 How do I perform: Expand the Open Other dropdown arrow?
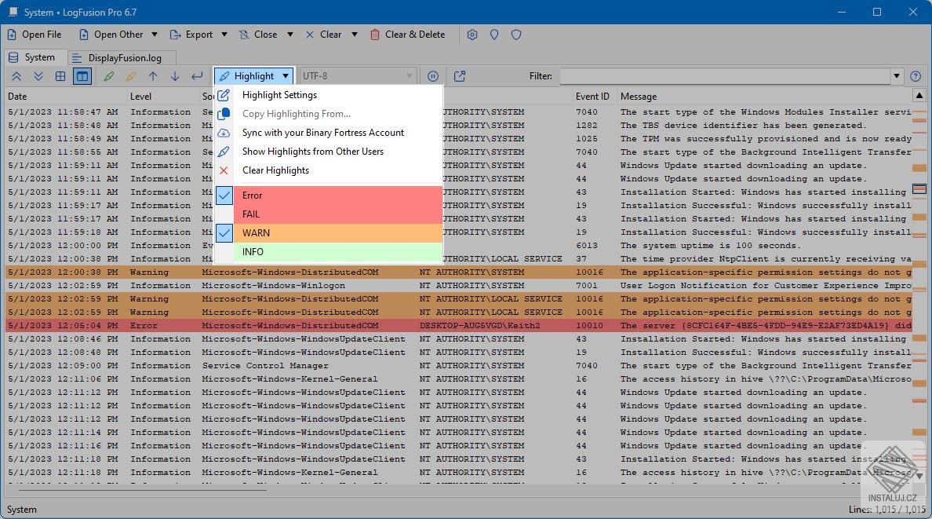155,35
